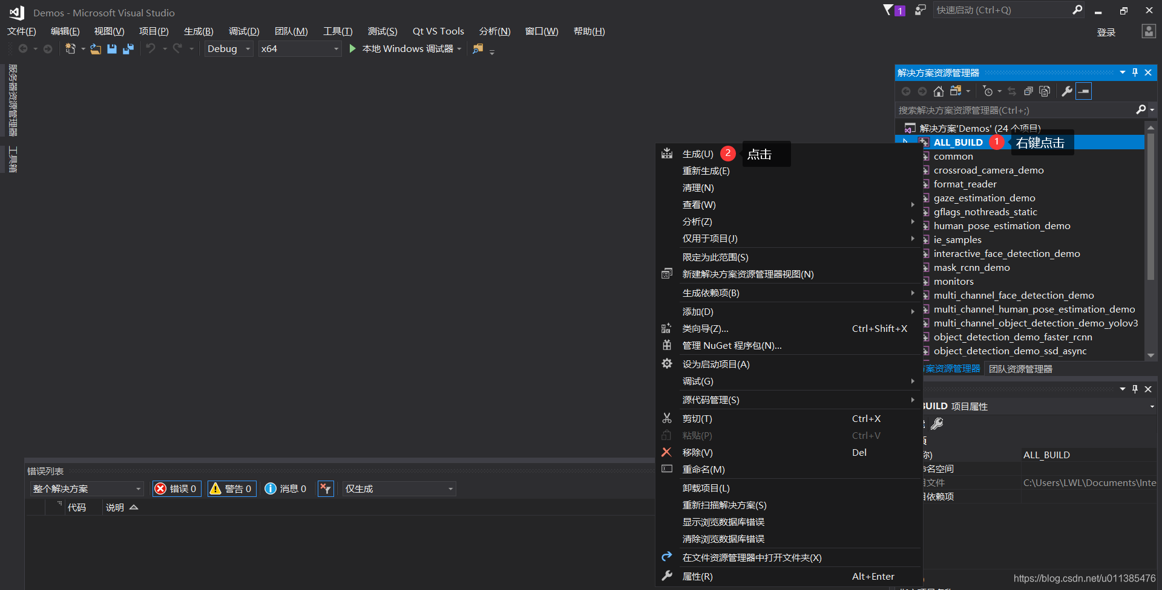The width and height of the screenshot is (1162, 590).
Task: Toggle the 消息 0 messages filter
Action: point(286,488)
